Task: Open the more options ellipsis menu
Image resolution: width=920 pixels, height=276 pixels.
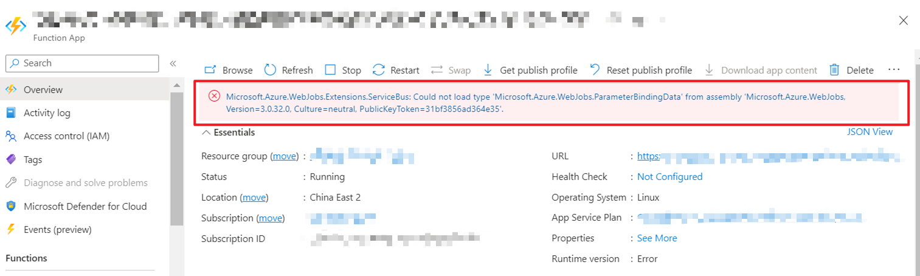Action: pyautogui.click(x=893, y=69)
